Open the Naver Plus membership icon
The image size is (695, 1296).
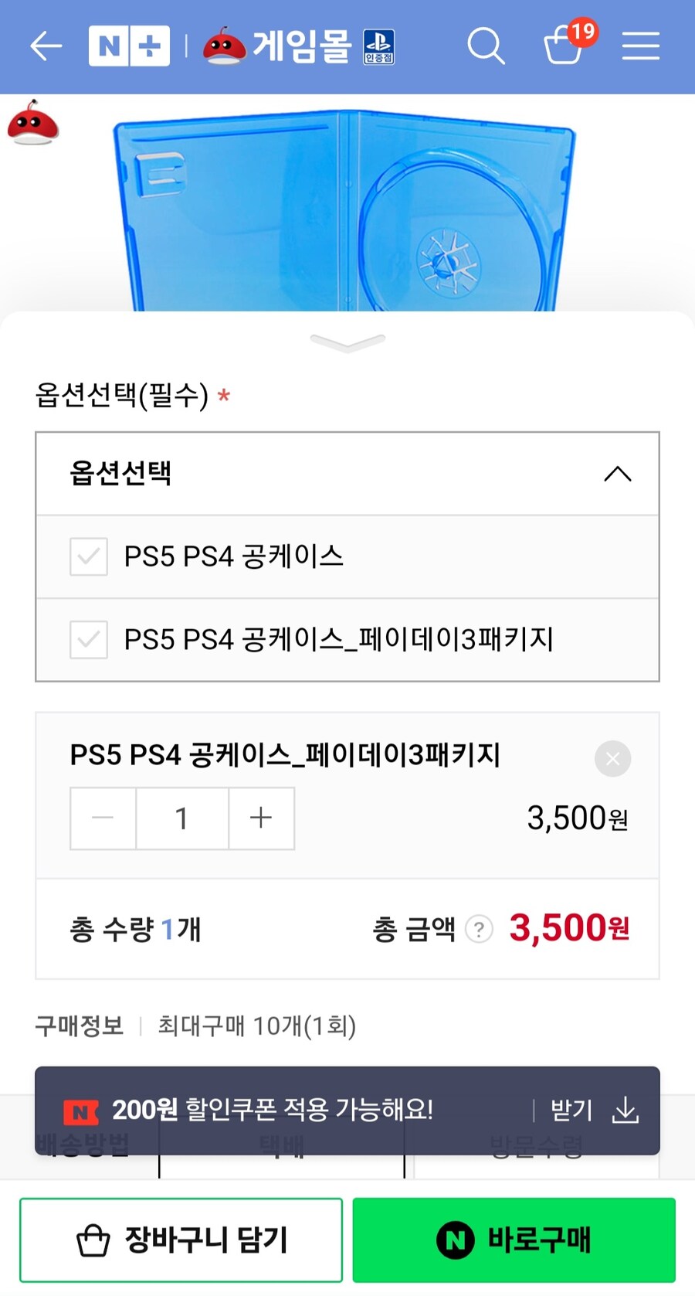(129, 46)
